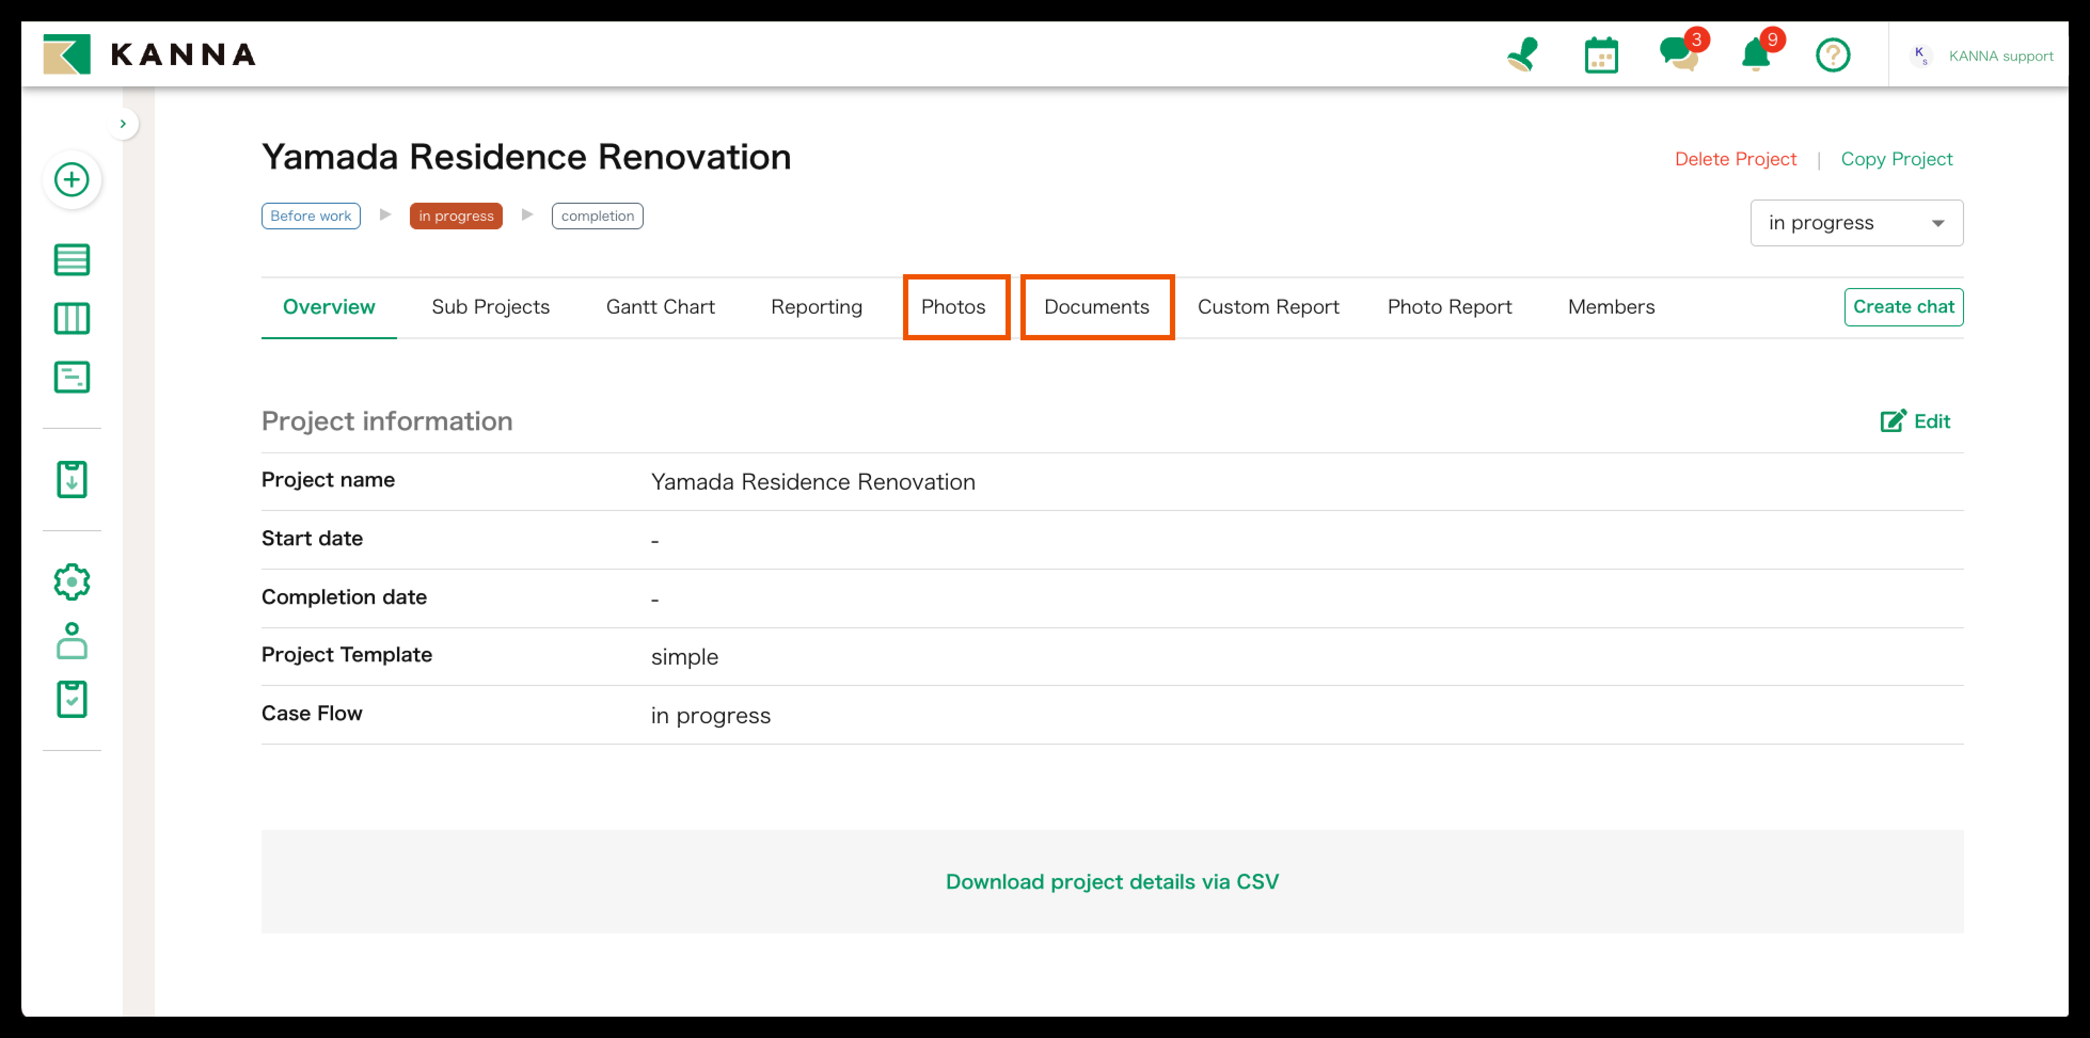Open the board columns view icon
This screenshot has width=2090, height=1038.
click(72, 318)
